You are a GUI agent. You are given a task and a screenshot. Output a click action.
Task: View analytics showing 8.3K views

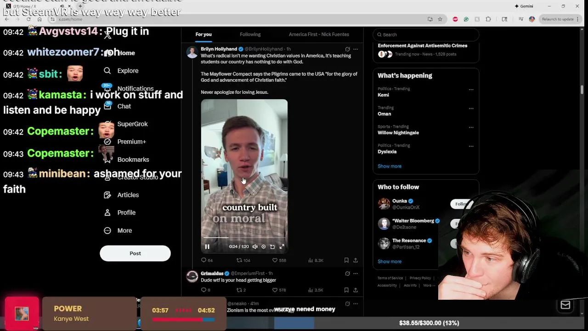point(316,260)
